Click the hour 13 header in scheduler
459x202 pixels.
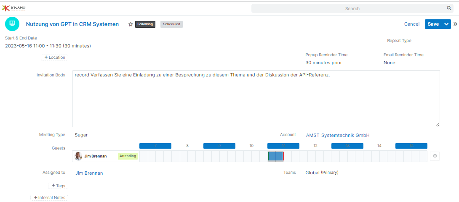[347, 146]
